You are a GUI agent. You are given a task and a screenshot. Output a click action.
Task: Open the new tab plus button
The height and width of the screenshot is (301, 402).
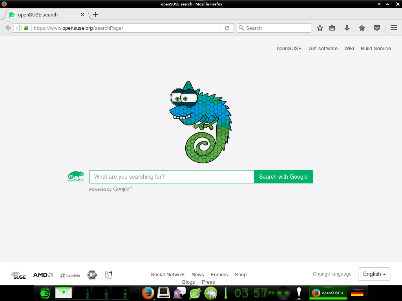[95, 15]
